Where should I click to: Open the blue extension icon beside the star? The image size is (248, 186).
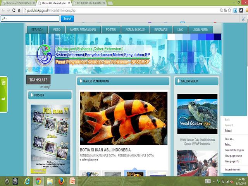coord(235,10)
